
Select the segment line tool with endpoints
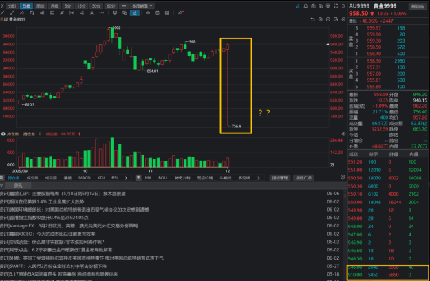click(12, 13)
